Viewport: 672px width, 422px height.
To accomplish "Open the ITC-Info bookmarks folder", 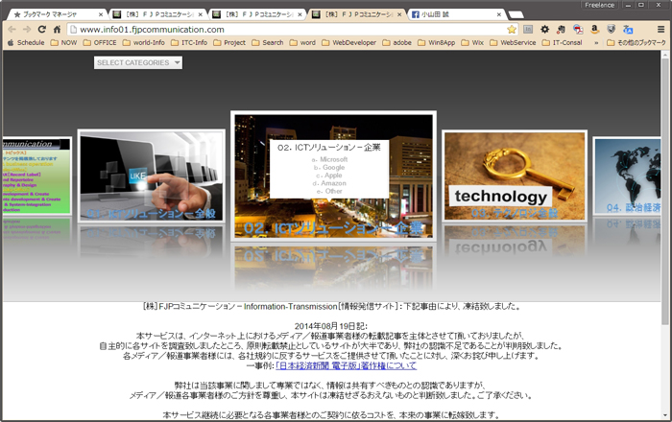I will click(189, 43).
